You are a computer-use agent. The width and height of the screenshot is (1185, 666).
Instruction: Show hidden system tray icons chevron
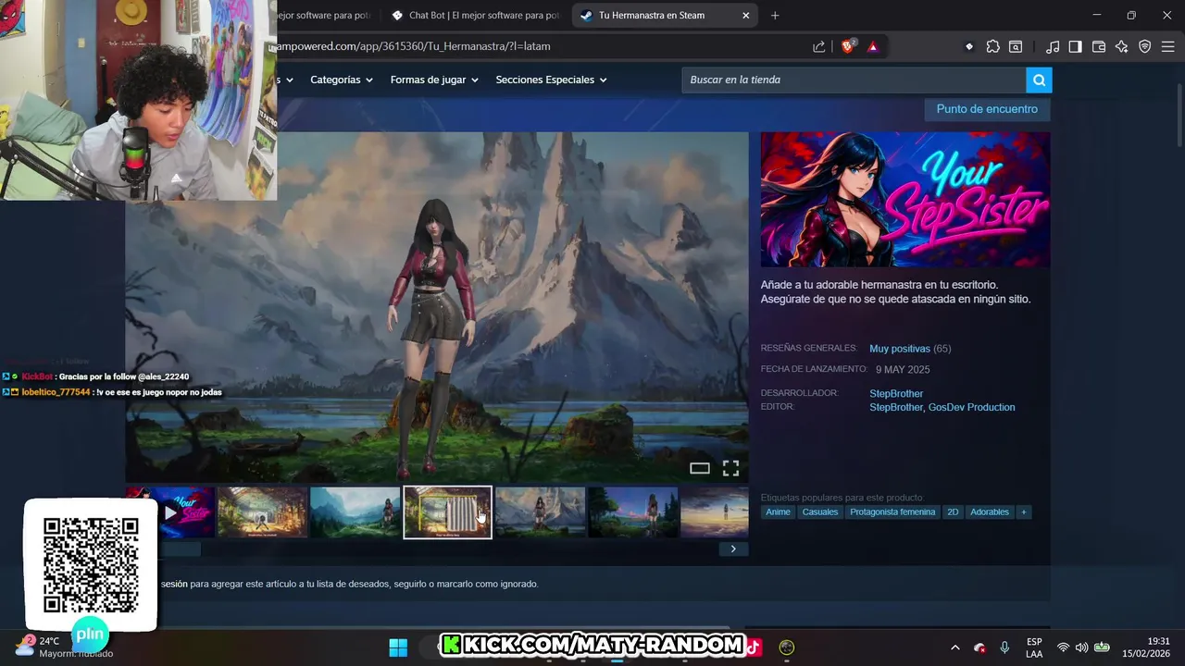point(954,647)
